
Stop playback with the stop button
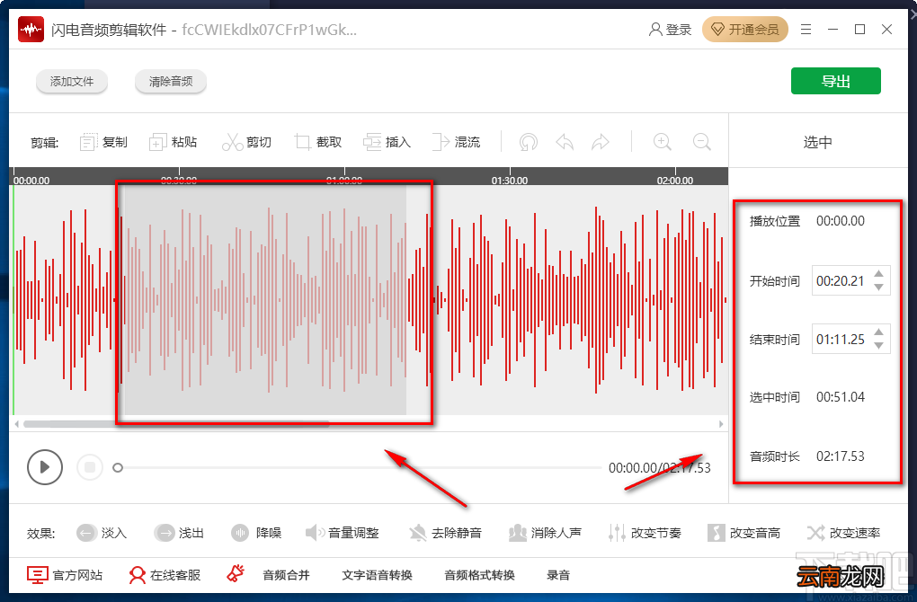[90, 467]
